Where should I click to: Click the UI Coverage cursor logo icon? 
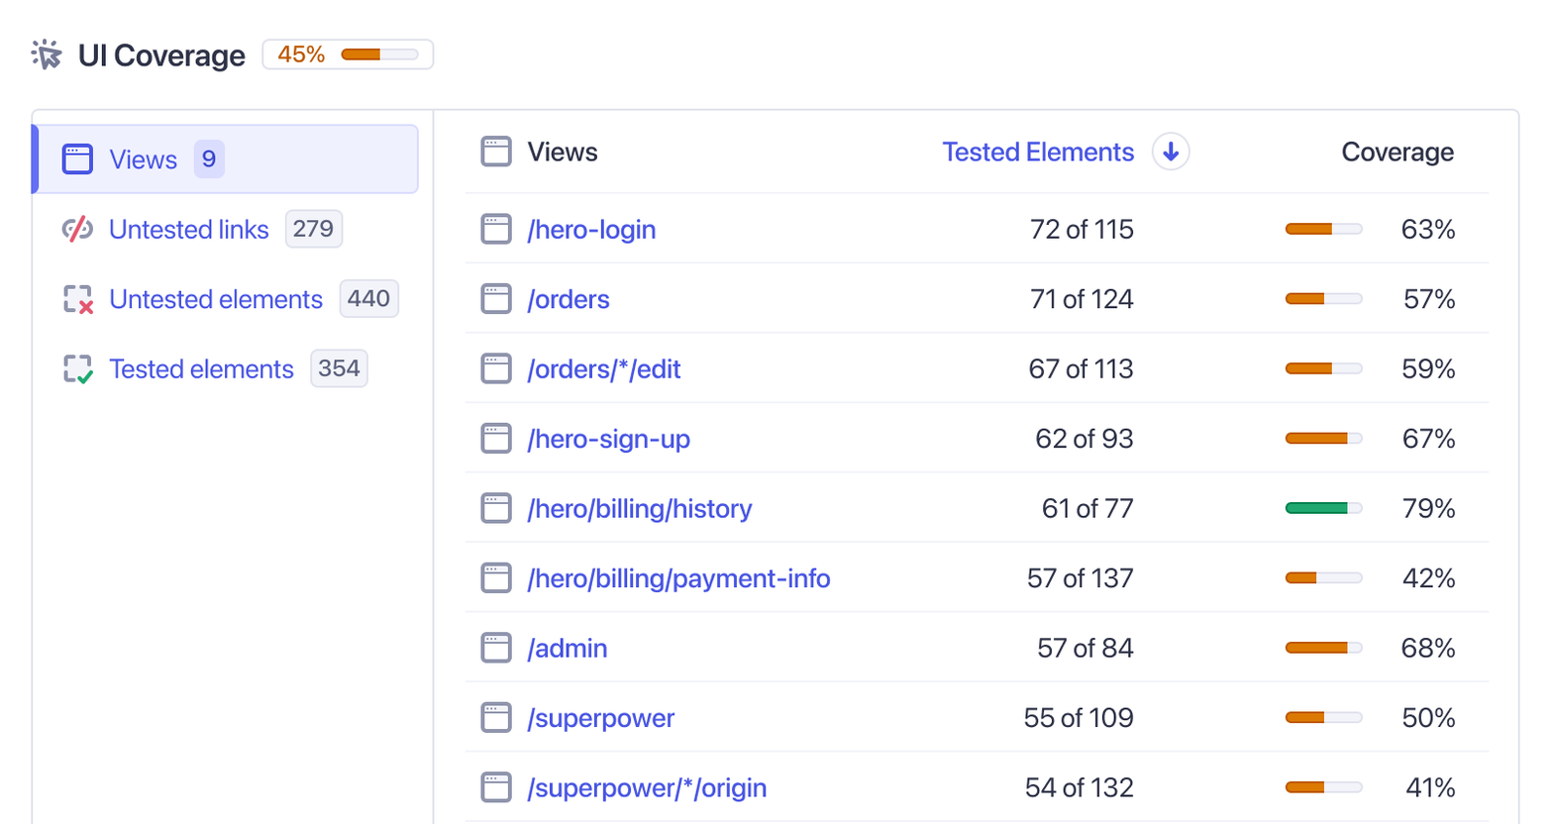pos(47,55)
